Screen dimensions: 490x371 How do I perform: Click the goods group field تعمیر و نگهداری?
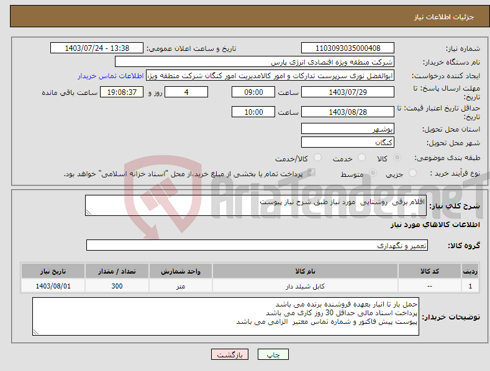point(257,245)
